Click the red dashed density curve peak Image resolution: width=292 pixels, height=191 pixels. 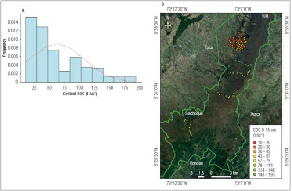point(58,44)
